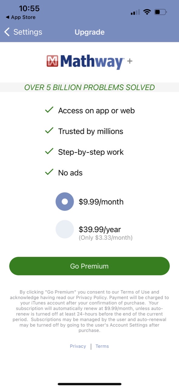Viewport: 179px width, 389px height.
Task: Click the checkmark beside Step-by-step work
Action: click(49, 152)
